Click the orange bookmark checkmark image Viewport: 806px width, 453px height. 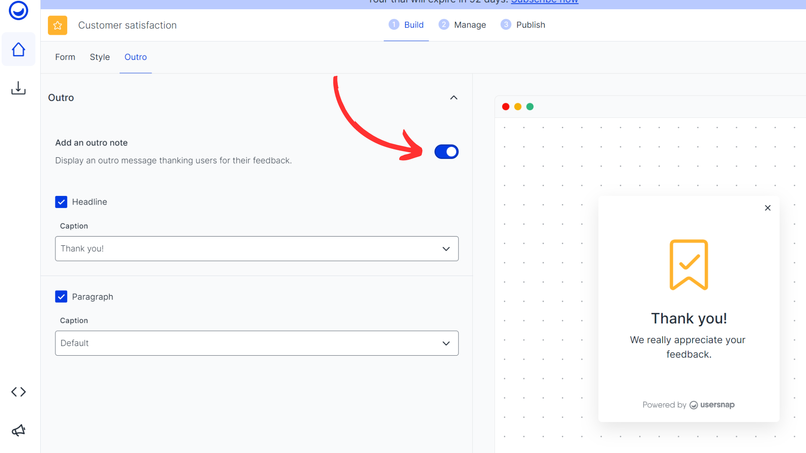coord(688,265)
